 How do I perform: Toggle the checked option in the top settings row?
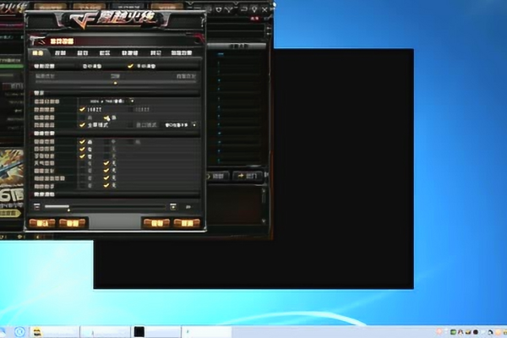(130, 65)
